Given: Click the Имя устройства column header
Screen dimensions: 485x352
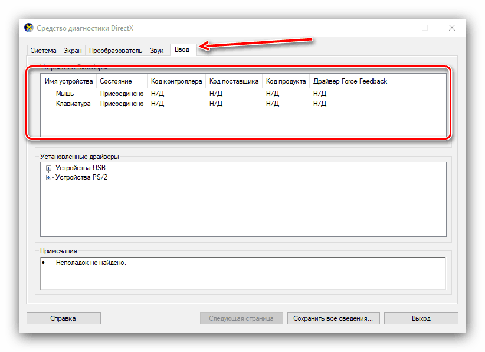Looking at the screenshot, I should (68, 81).
